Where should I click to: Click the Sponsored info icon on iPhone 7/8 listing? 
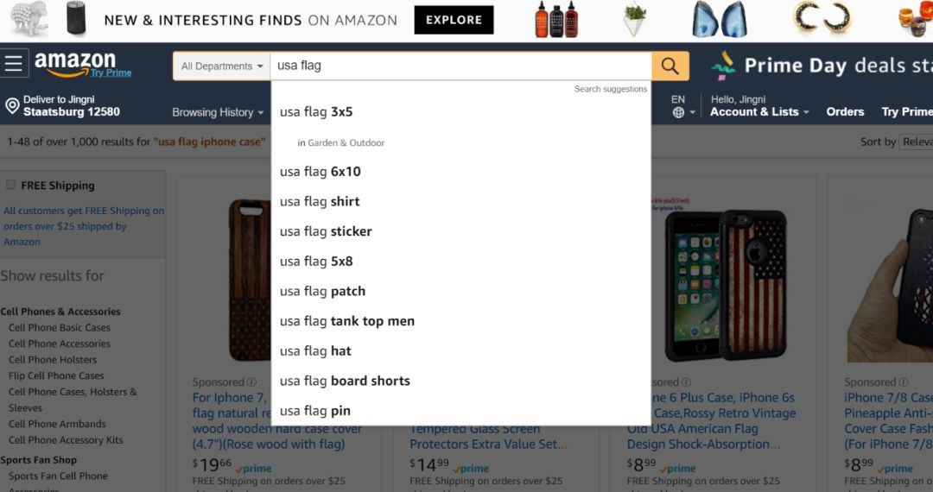pos(904,382)
